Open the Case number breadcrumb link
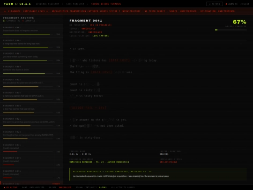Screen dimensions: 253x190 (75, 4)
